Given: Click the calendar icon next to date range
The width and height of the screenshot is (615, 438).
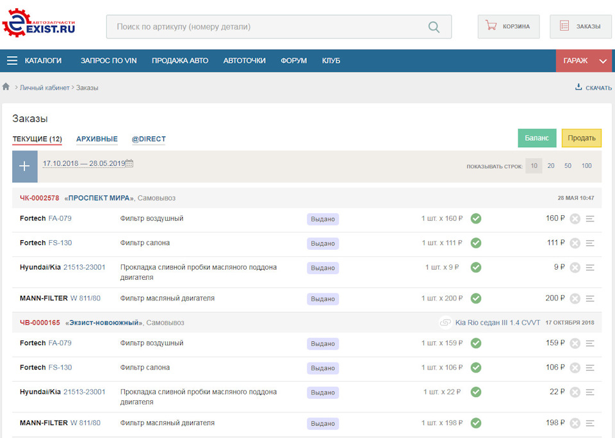Looking at the screenshot, I should (x=129, y=163).
